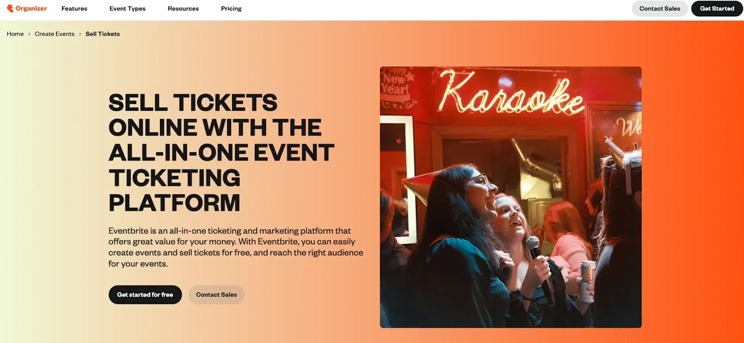Select the Sell Tickets breadcrumb item
744x343 pixels.
coord(103,34)
